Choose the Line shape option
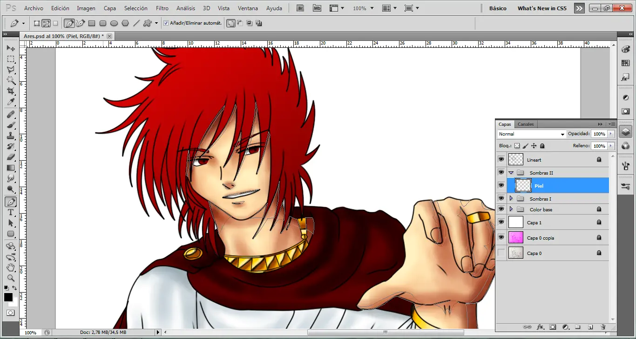Screen dimensions: 636x339 (136, 23)
